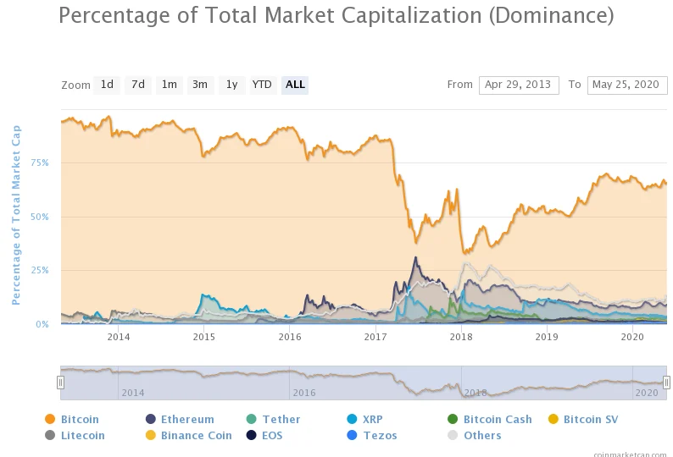Click the Others legend dot
The height and width of the screenshot is (457, 673).
(453, 435)
